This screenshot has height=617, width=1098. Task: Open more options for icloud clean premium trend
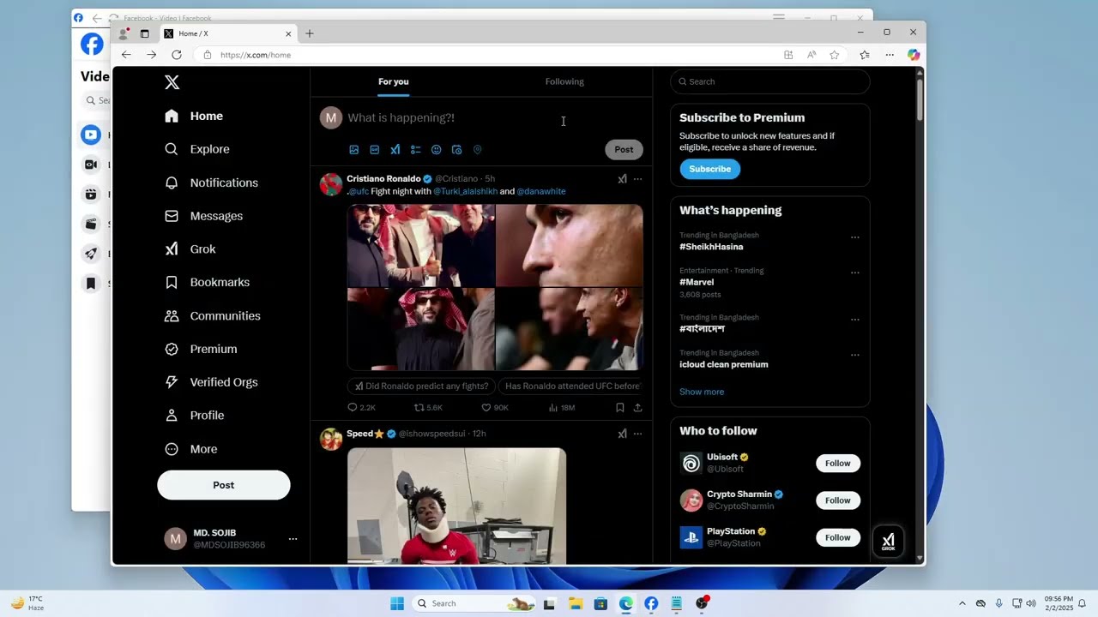coord(854,355)
